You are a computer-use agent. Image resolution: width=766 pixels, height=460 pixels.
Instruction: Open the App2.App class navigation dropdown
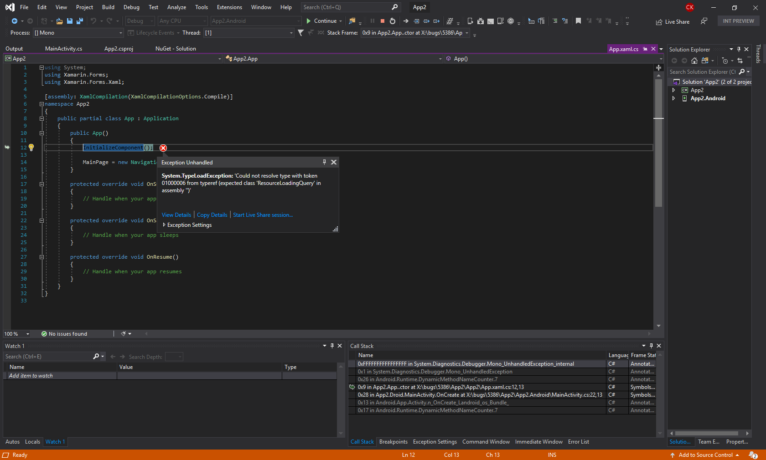tap(333, 59)
